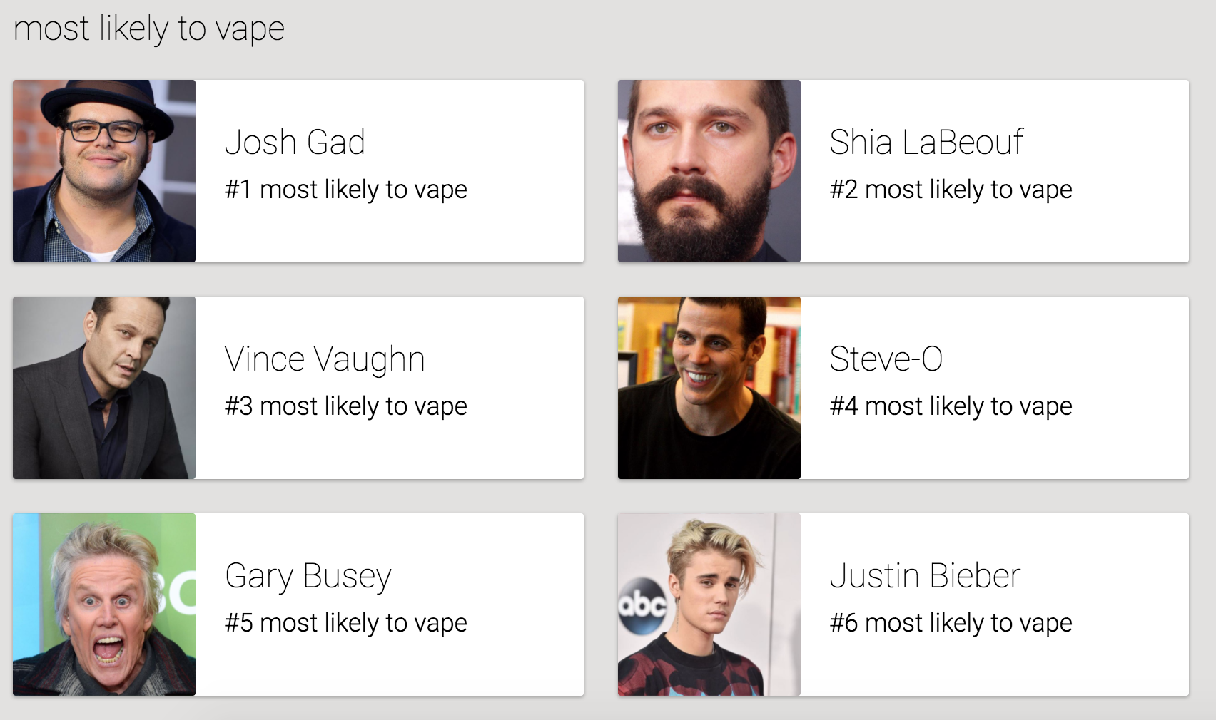Click the Steve-O card photo
Screen dimensions: 1216x720
pos(709,388)
